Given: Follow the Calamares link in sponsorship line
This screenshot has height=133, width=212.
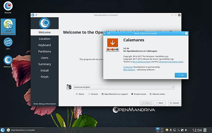Looking at the screenshot, I should click(128, 67).
